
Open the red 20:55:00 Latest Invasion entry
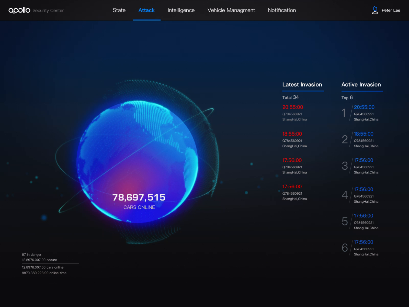(293, 107)
